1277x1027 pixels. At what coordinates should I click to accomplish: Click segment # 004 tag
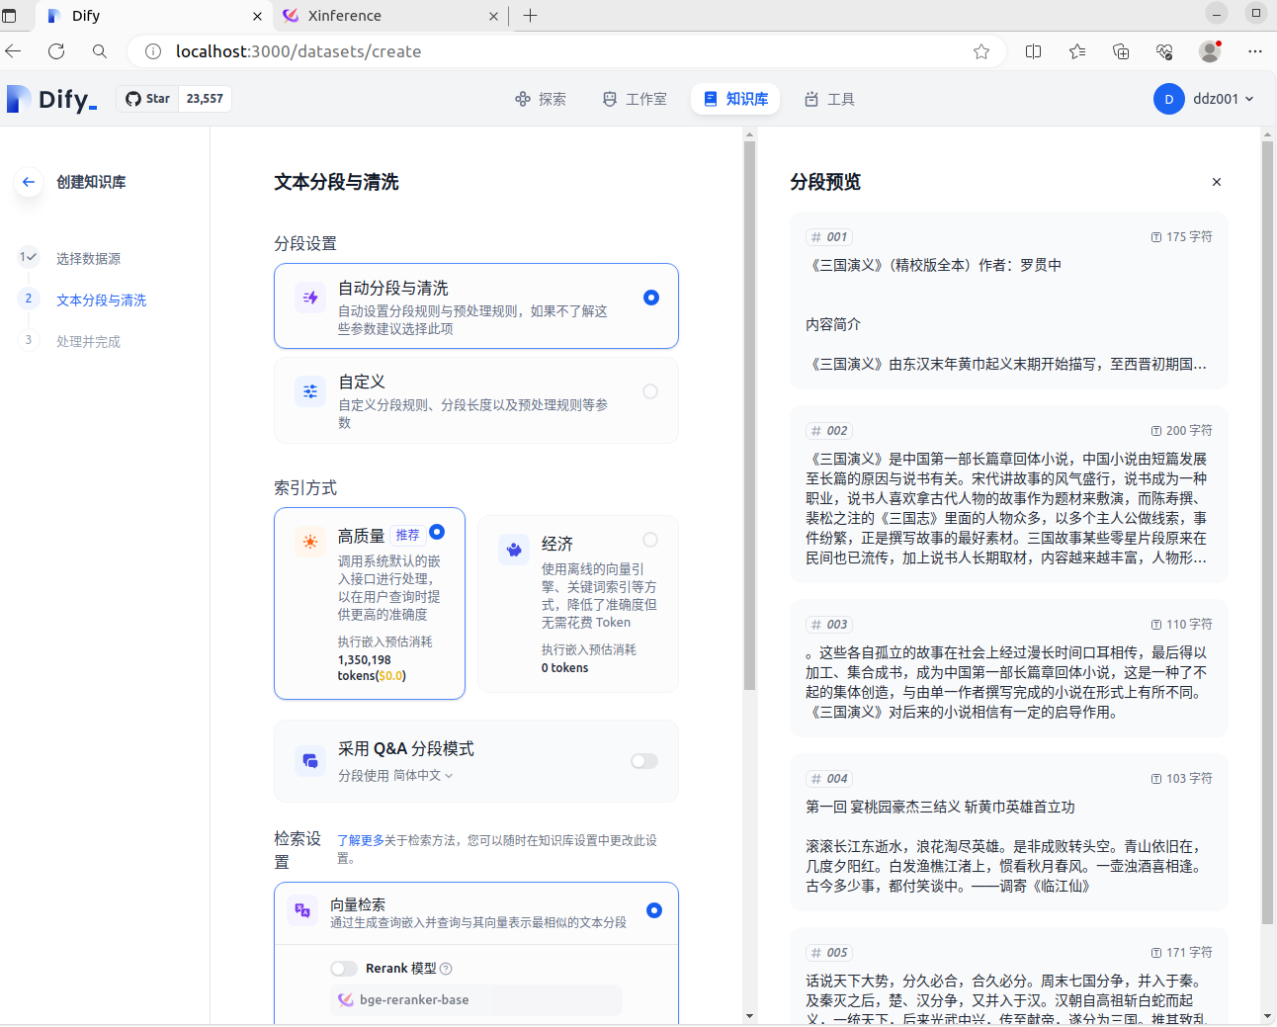[829, 779]
